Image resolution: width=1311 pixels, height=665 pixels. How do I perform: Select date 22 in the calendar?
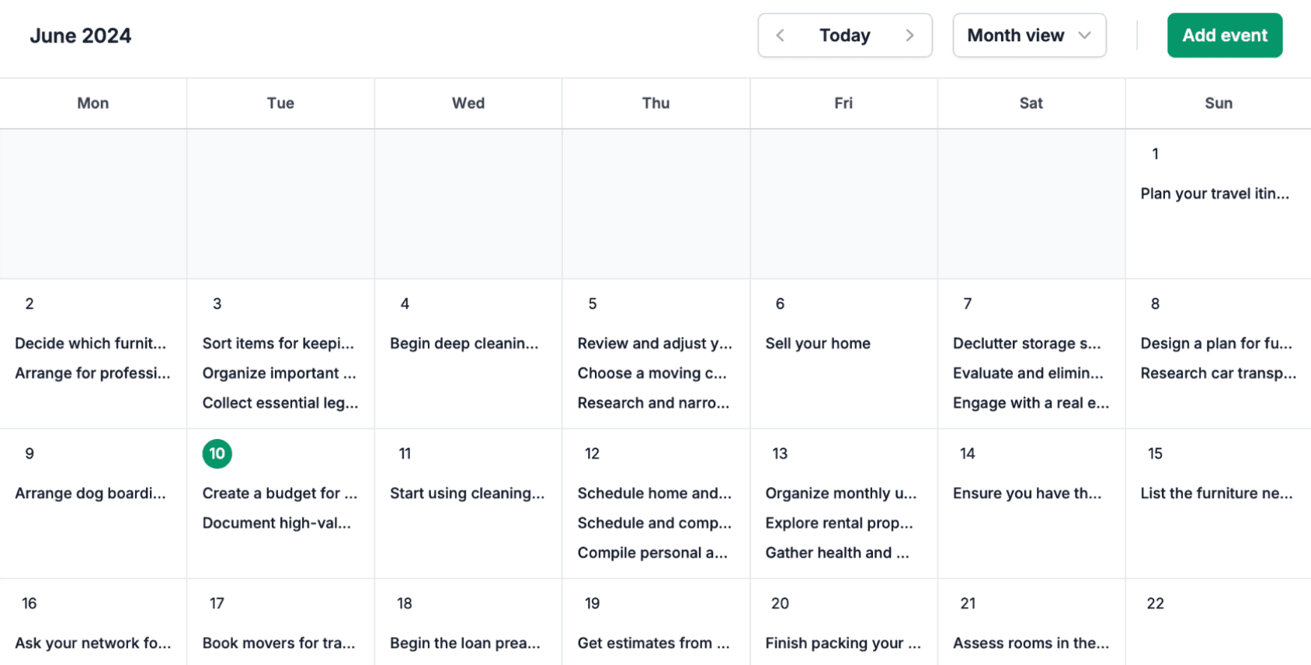[x=1155, y=604]
